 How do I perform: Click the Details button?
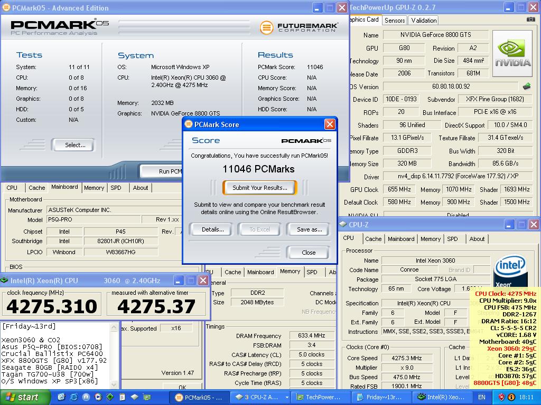(x=212, y=229)
